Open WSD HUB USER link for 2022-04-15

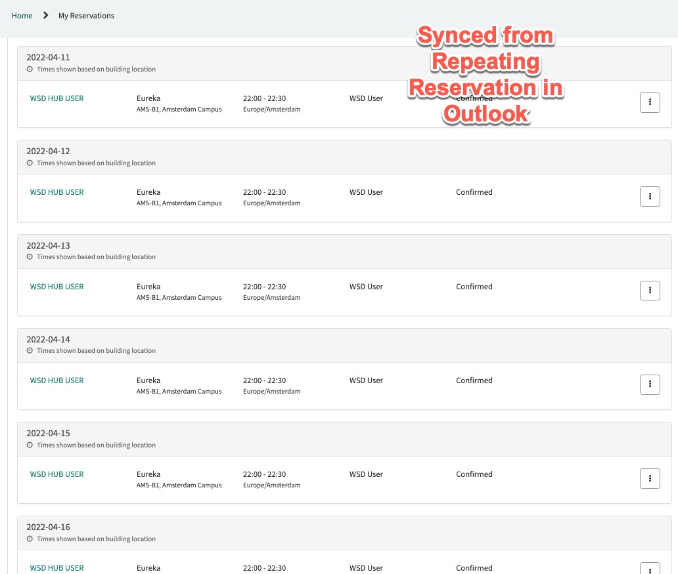click(x=56, y=474)
